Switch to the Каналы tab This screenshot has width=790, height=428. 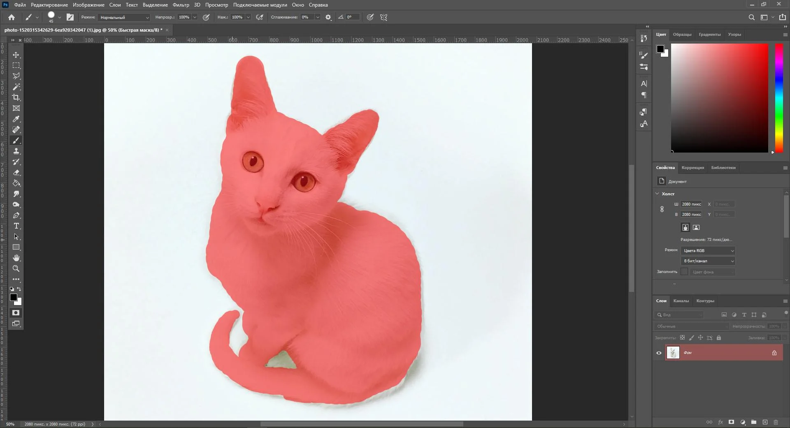click(681, 301)
